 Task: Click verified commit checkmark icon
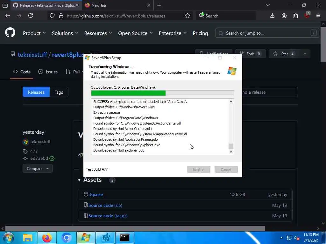[x=52, y=159]
